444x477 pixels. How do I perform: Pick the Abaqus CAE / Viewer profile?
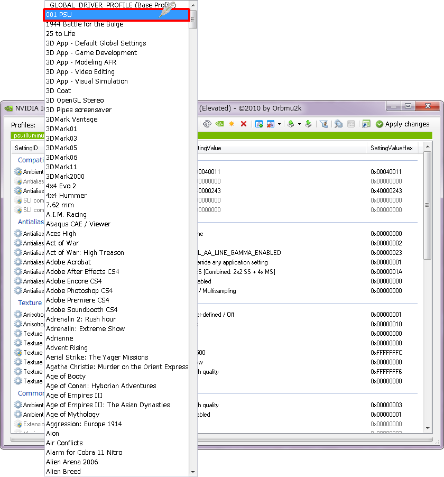pyautogui.click(x=117, y=224)
